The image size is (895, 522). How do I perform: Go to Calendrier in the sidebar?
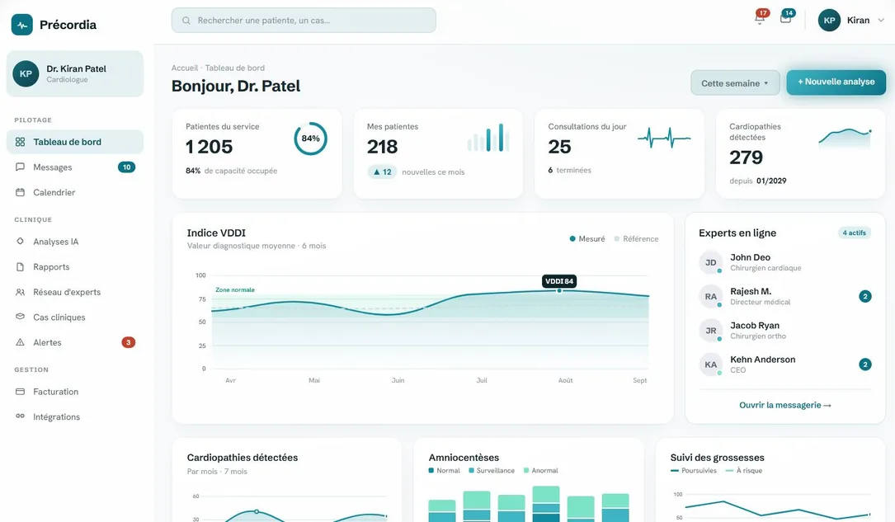75,192
